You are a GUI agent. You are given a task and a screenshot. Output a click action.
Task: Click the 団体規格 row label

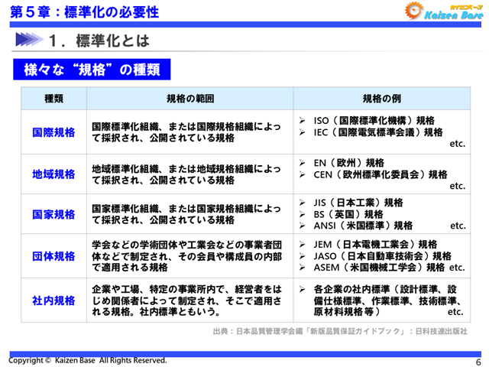tap(54, 256)
